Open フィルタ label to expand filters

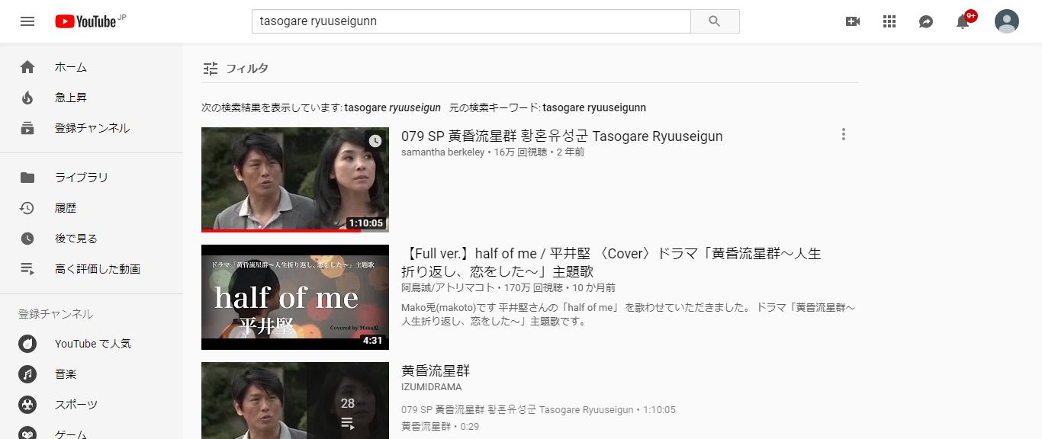pos(246,69)
